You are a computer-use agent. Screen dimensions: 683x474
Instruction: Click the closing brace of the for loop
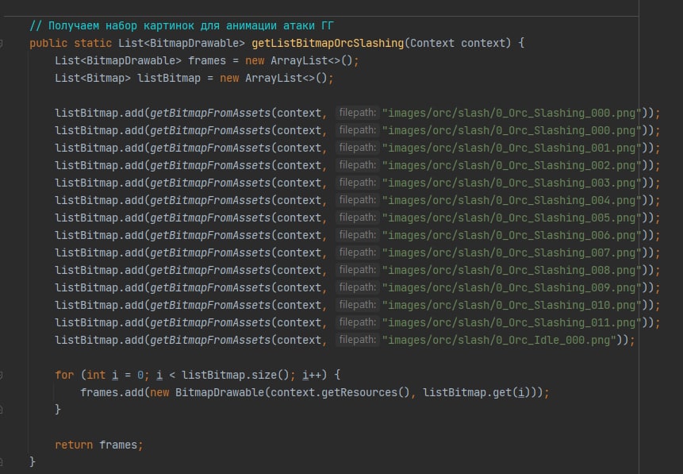58,409
